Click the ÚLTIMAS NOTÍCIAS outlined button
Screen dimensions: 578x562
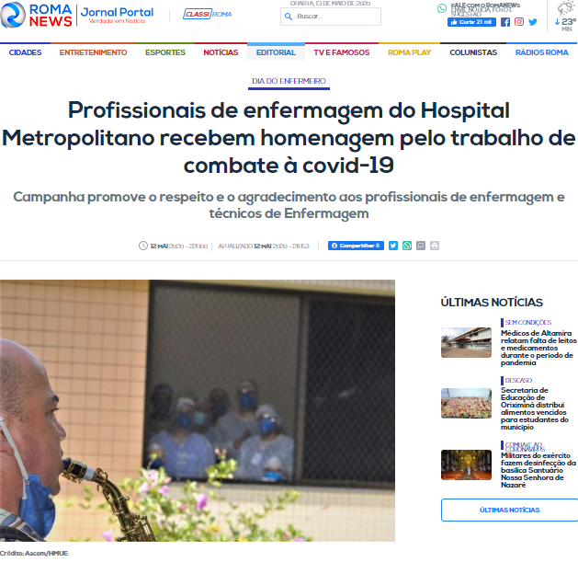click(509, 510)
